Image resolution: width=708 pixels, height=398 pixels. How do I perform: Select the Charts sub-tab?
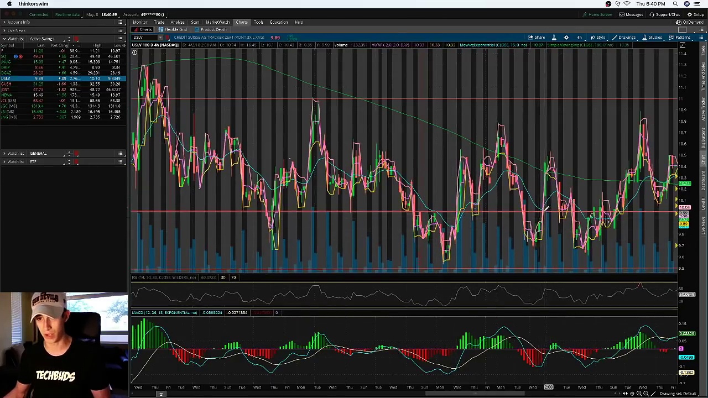tap(143, 29)
